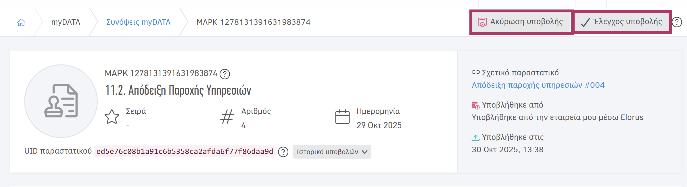The image size is (687, 187).
Task: Click the red cancel-document icon in Ακύρωση υποβολής
Action: (482, 22)
